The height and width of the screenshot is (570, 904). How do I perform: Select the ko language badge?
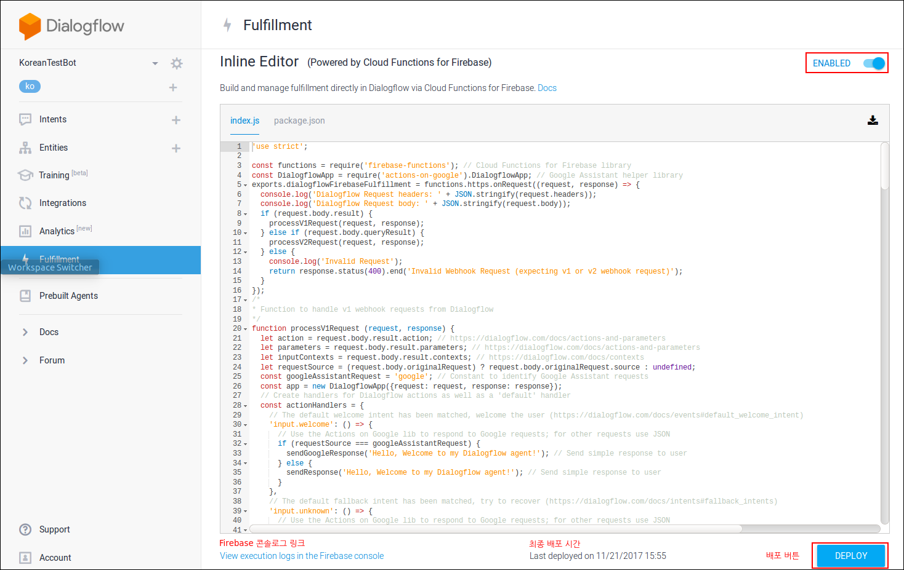(30, 86)
